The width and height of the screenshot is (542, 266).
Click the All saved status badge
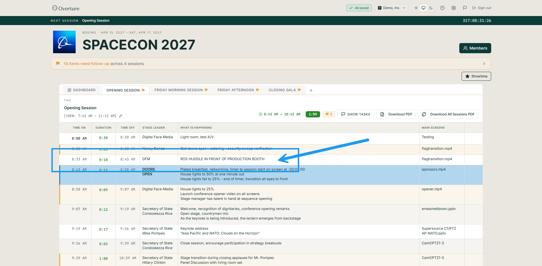(359, 8)
